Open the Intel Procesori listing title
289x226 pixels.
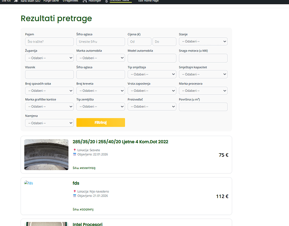click(87, 224)
